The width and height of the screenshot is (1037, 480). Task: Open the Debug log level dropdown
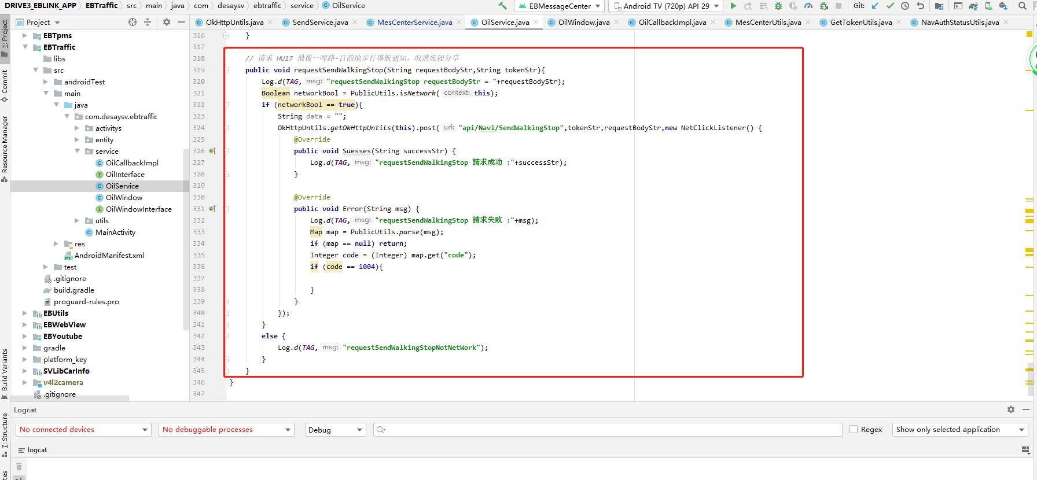coord(336,430)
